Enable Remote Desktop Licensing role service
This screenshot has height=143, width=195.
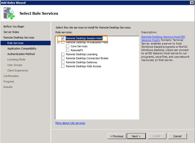tap(63, 54)
